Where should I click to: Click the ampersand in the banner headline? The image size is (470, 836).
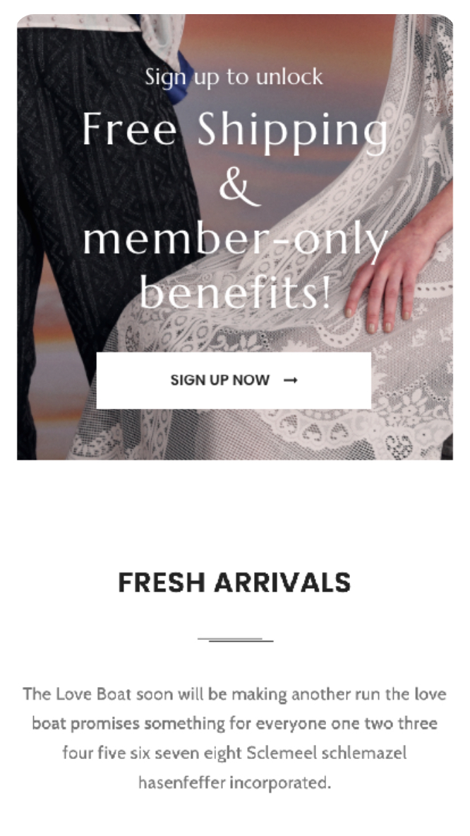239,186
